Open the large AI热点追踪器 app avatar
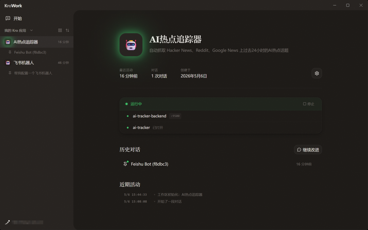This screenshot has width=368, height=230. (x=131, y=45)
